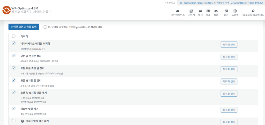This screenshot has width=265, height=125.
Task: Run 최적화 실시 for 데이터베이스 테이블 최적화
Action: point(229,45)
